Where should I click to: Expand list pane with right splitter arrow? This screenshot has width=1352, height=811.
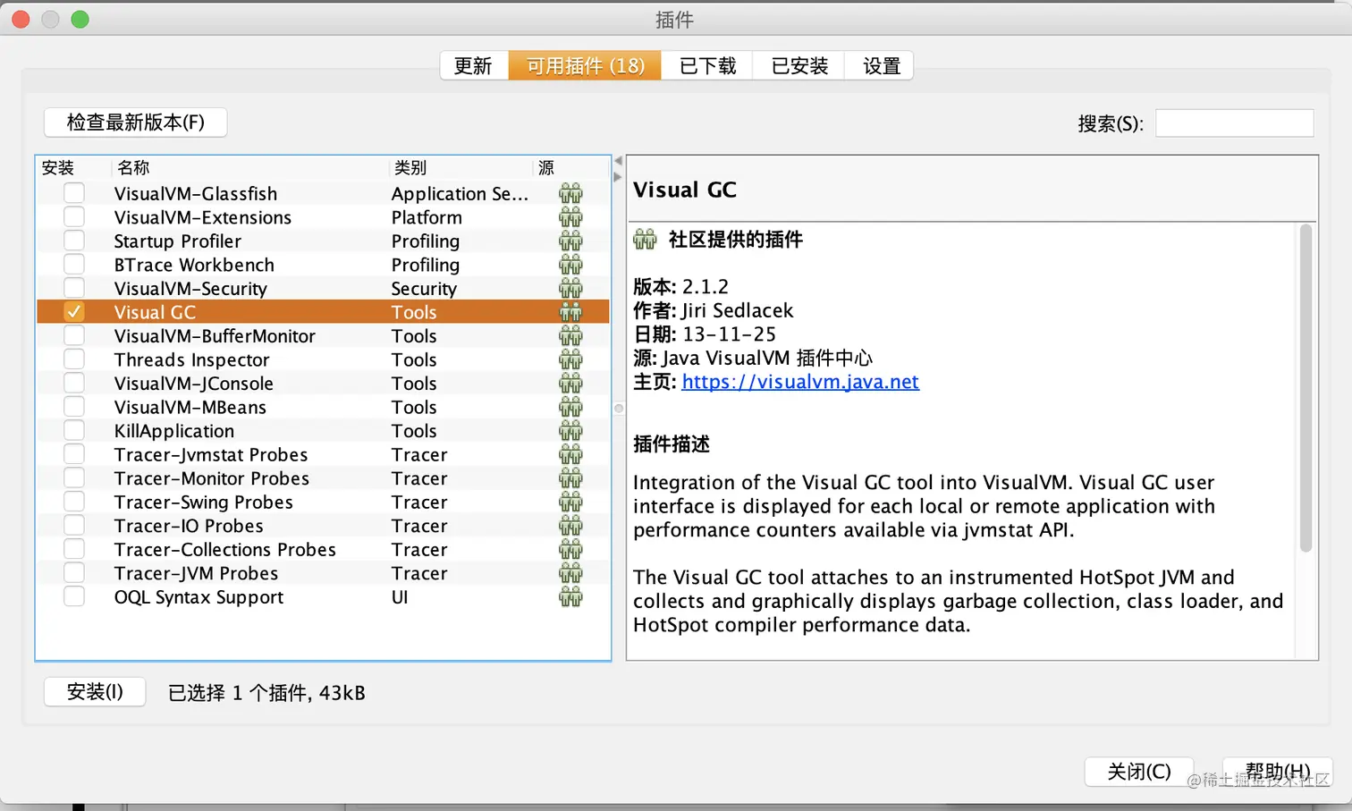[x=618, y=177]
